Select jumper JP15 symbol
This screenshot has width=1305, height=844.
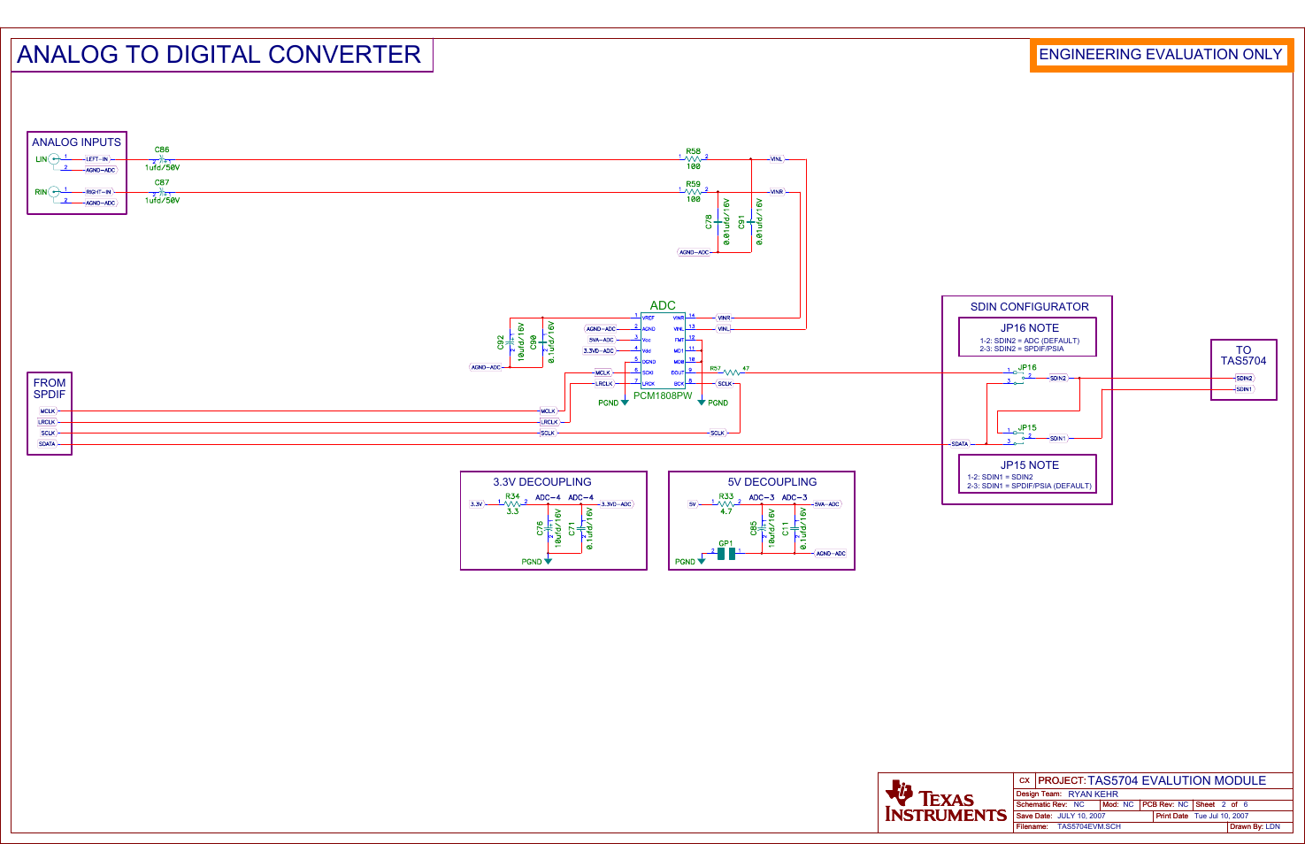click(x=1019, y=437)
